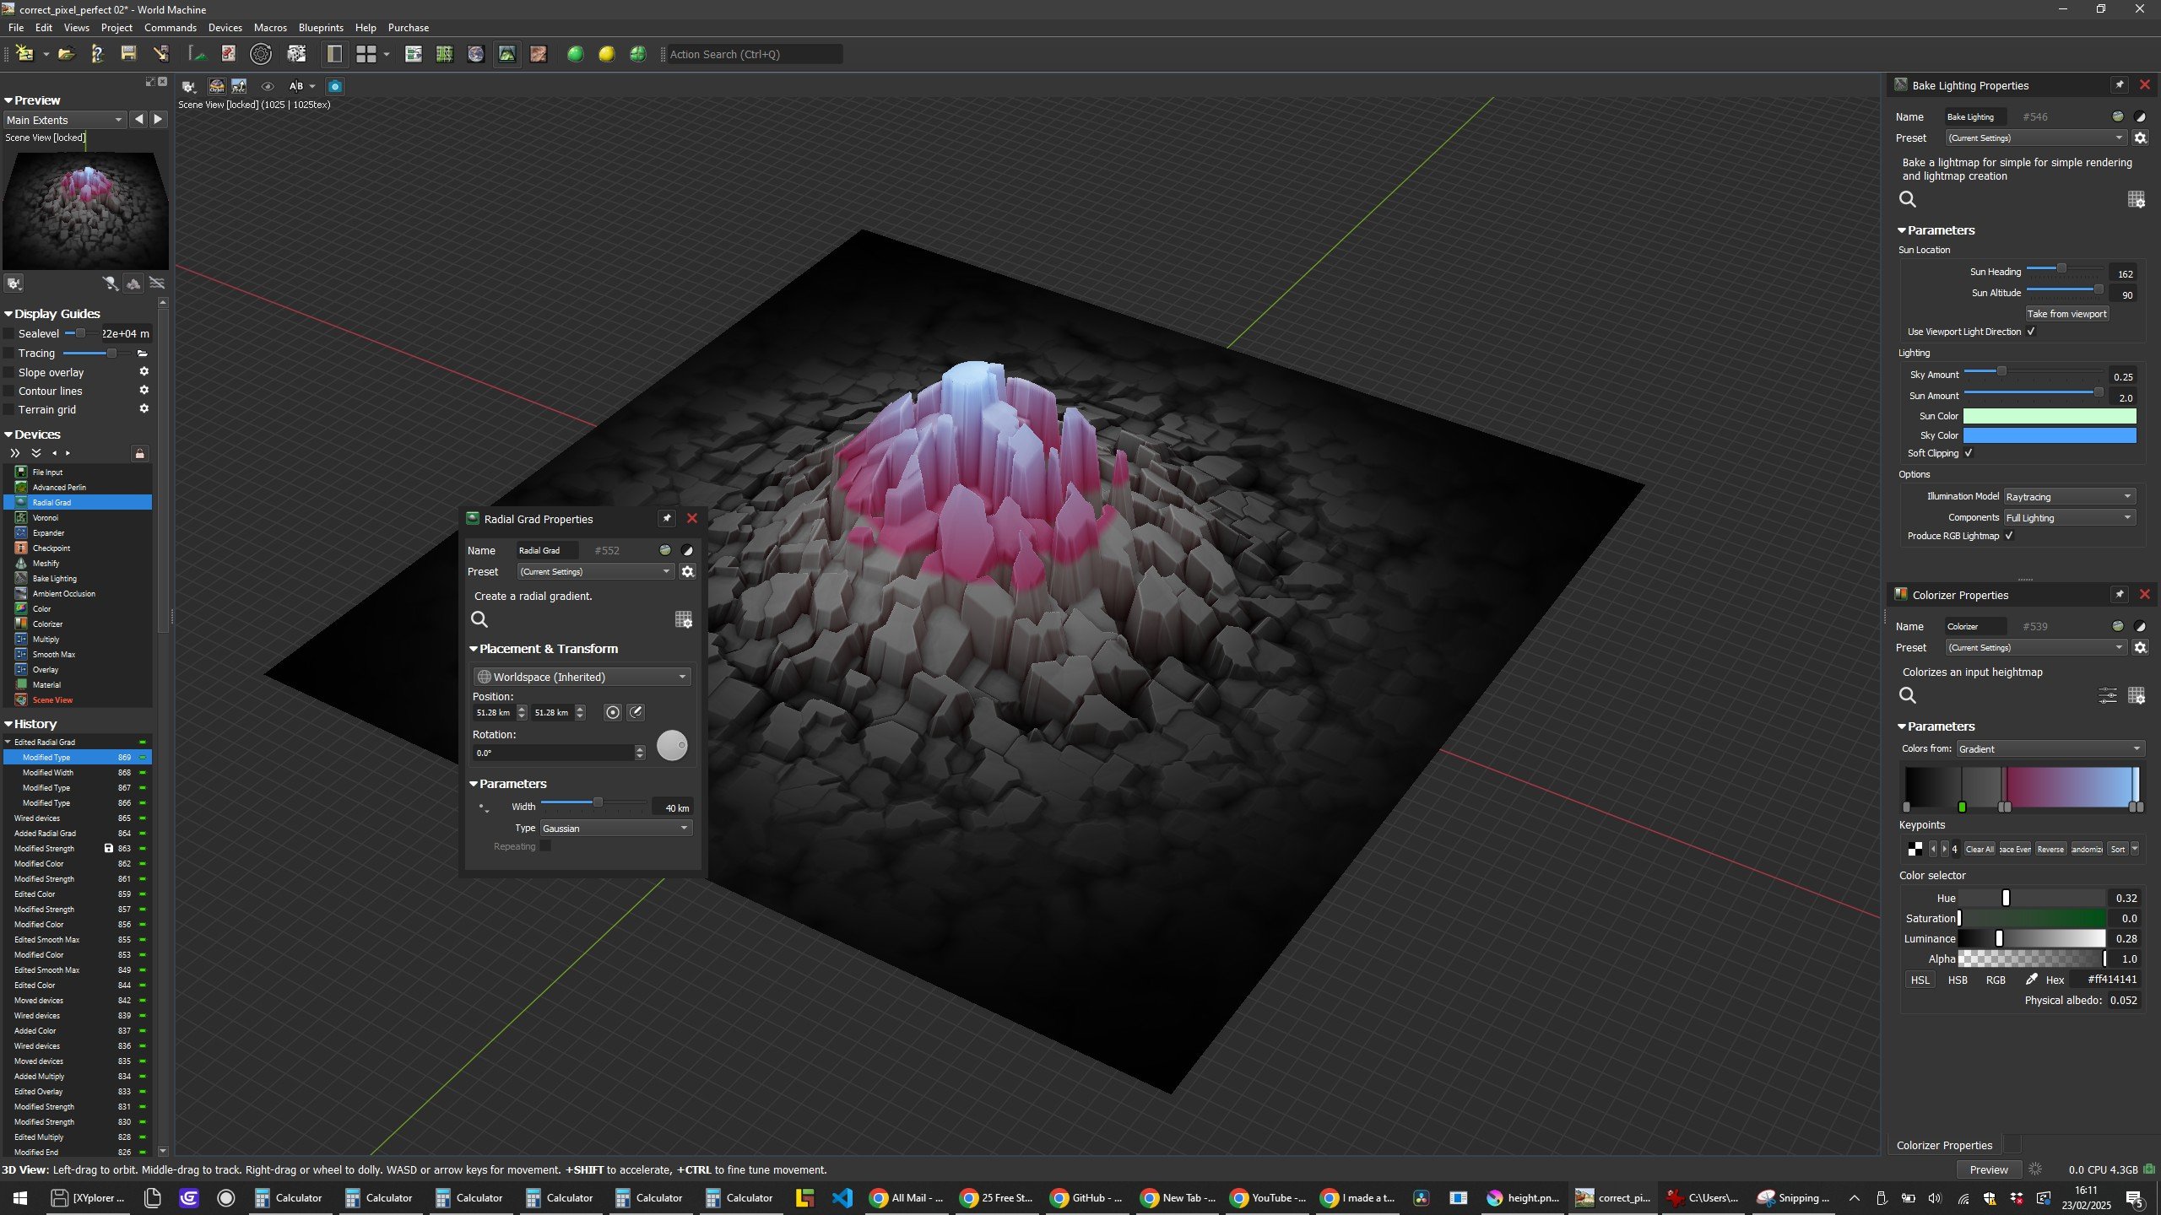
Task: Enable the Tracing checkbox
Action: click(9, 353)
